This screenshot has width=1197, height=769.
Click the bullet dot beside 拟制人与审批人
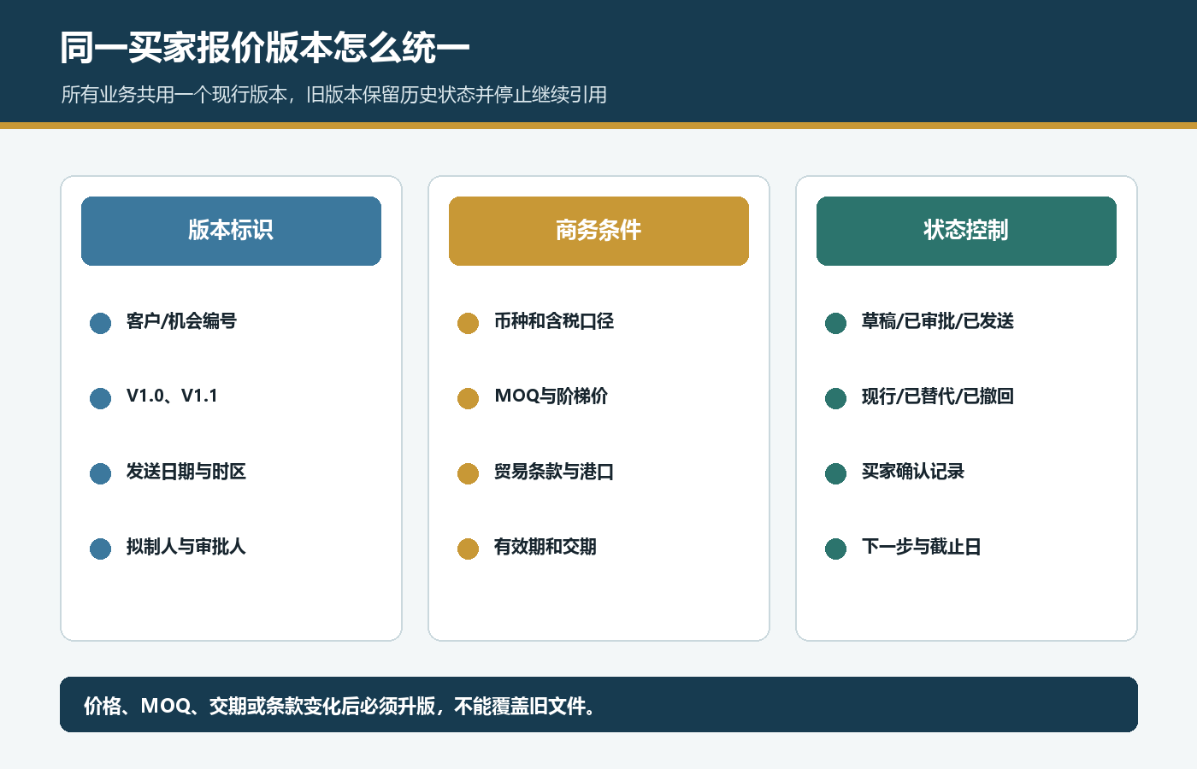100,549
